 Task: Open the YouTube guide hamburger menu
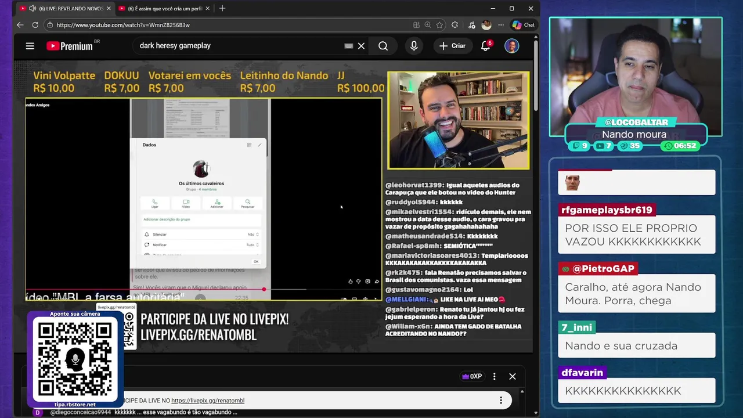30,46
